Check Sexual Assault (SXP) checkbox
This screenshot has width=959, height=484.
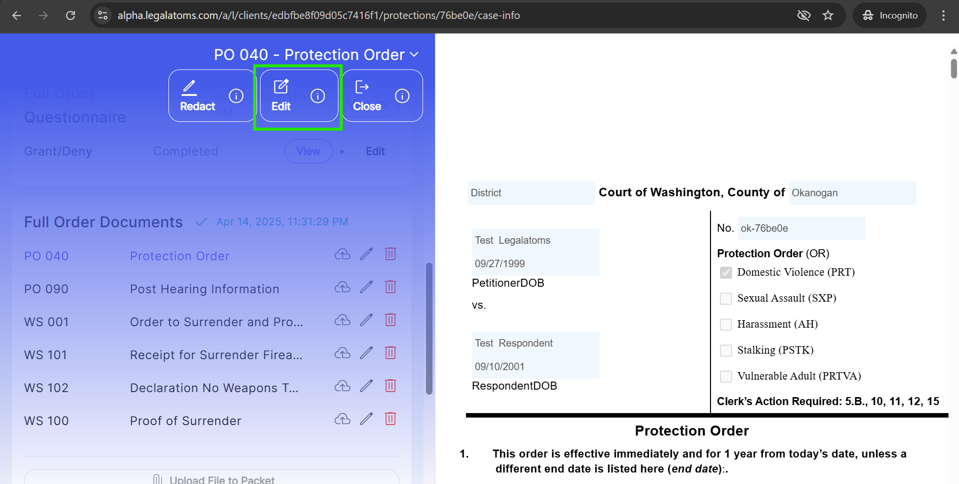tap(726, 299)
